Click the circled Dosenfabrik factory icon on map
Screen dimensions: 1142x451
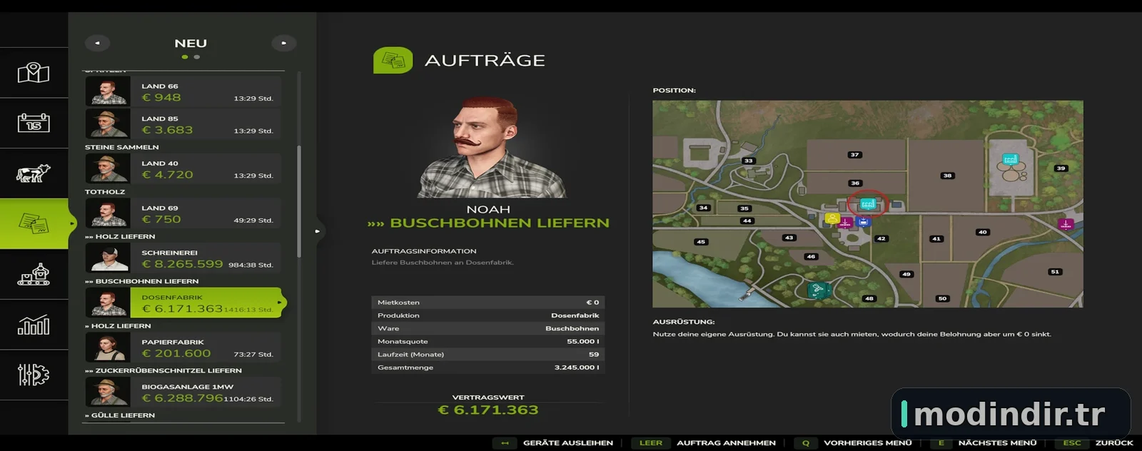(868, 204)
